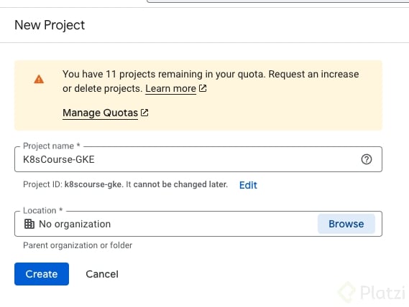Edit the Project ID
Image resolution: width=409 pixels, height=307 pixels.
pos(248,185)
